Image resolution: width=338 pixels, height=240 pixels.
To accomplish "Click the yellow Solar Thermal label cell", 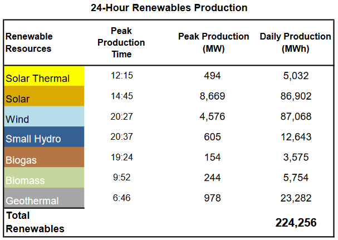I will coord(43,77).
